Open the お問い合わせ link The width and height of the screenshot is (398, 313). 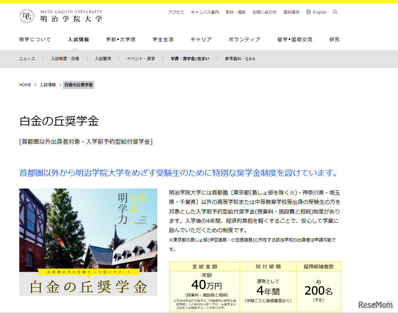[x=264, y=12]
